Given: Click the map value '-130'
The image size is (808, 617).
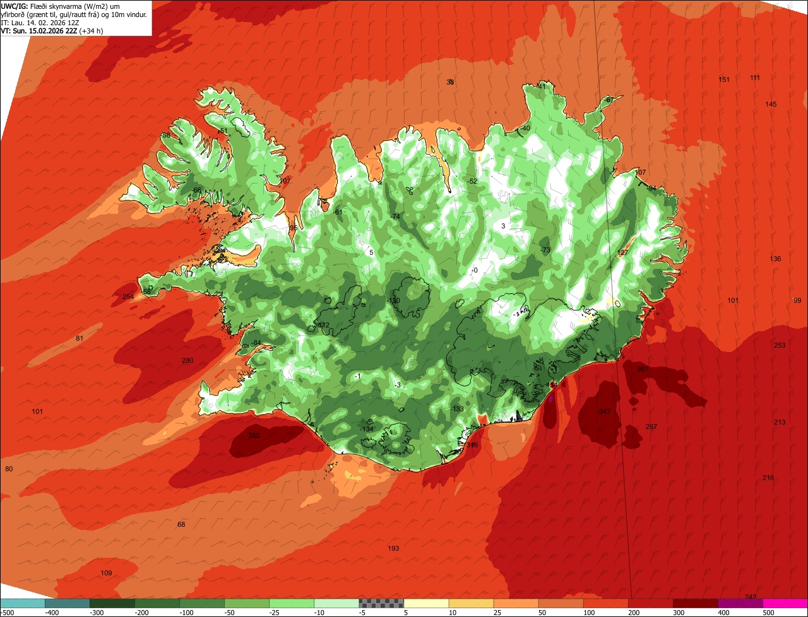Looking at the screenshot, I should (x=394, y=300).
